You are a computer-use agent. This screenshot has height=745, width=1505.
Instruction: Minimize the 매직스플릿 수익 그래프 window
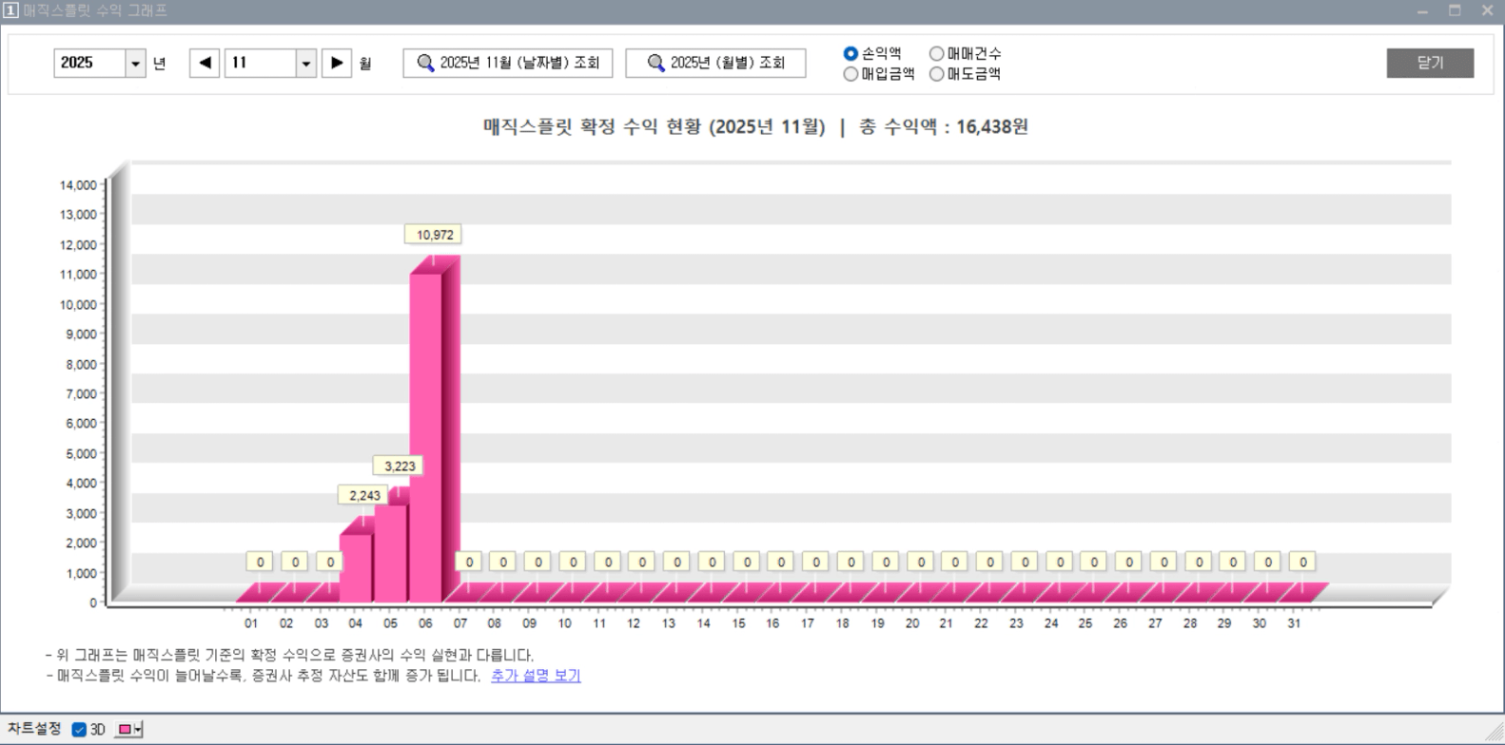click(x=1422, y=10)
